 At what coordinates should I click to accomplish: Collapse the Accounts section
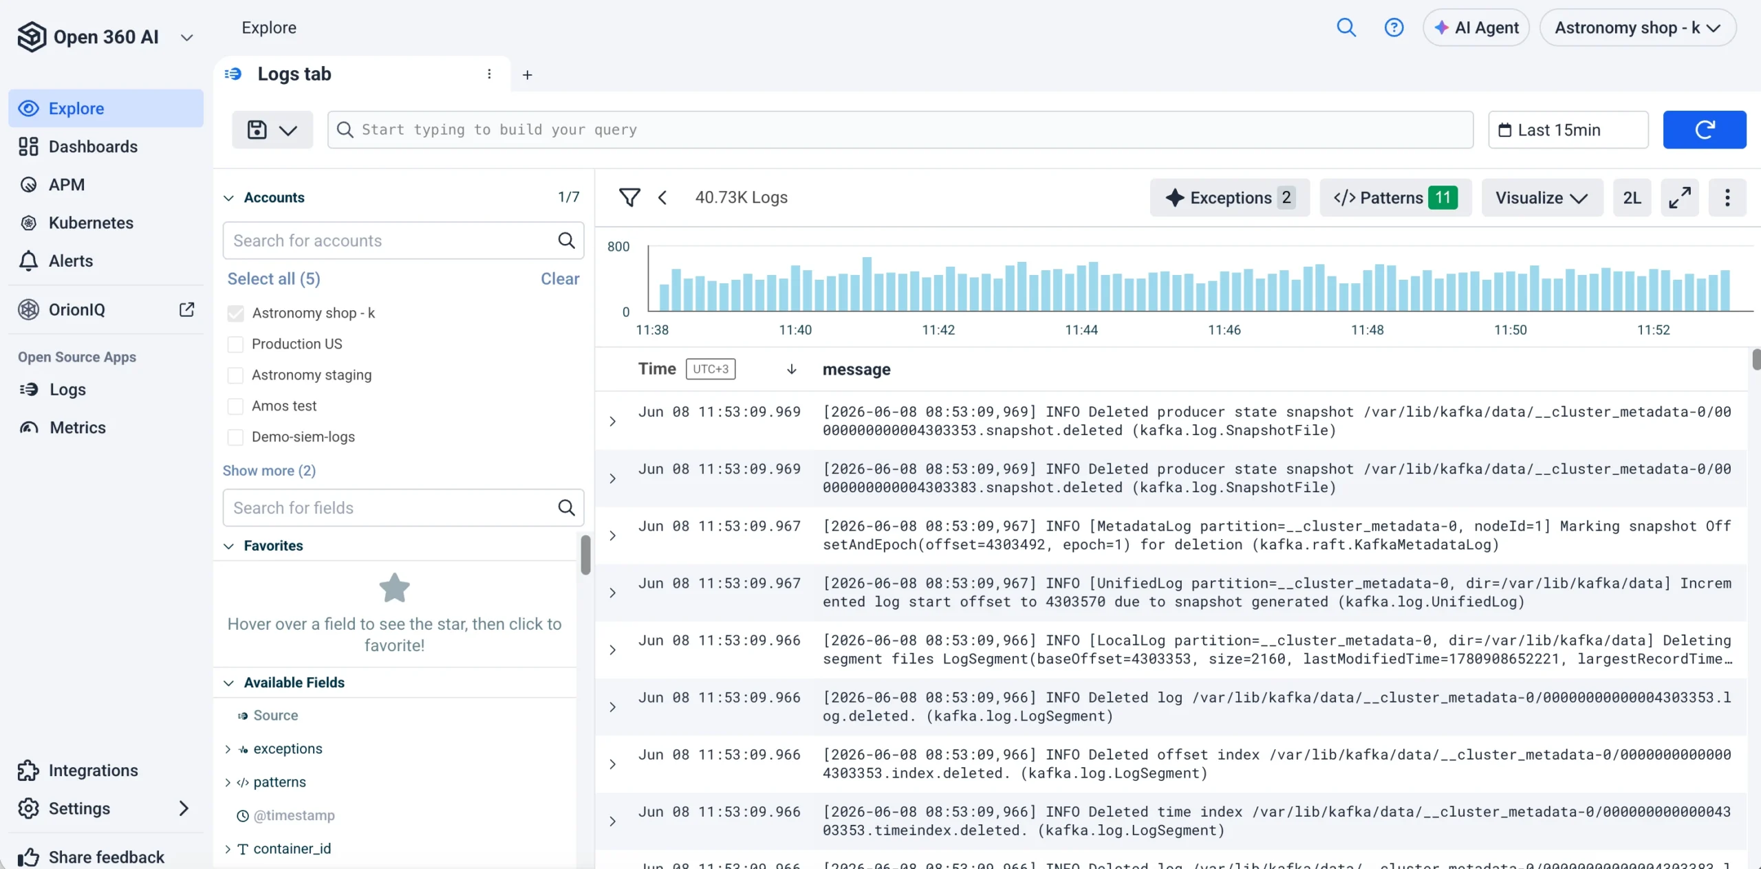tap(229, 198)
